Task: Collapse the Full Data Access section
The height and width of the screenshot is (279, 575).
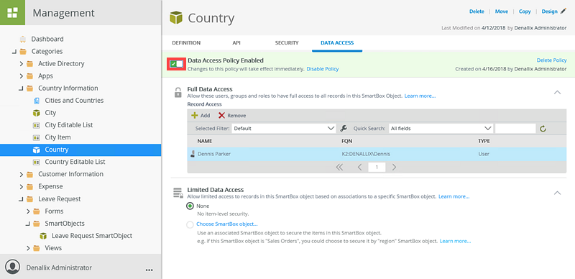Action: tap(557, 92)
